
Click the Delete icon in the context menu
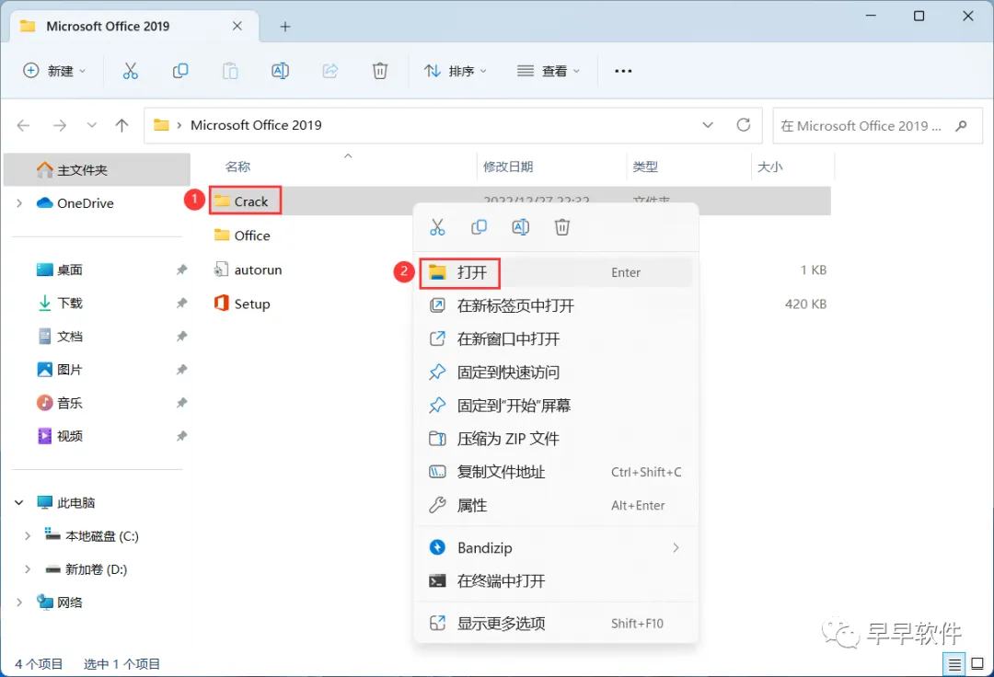click(x=562, y=226)
